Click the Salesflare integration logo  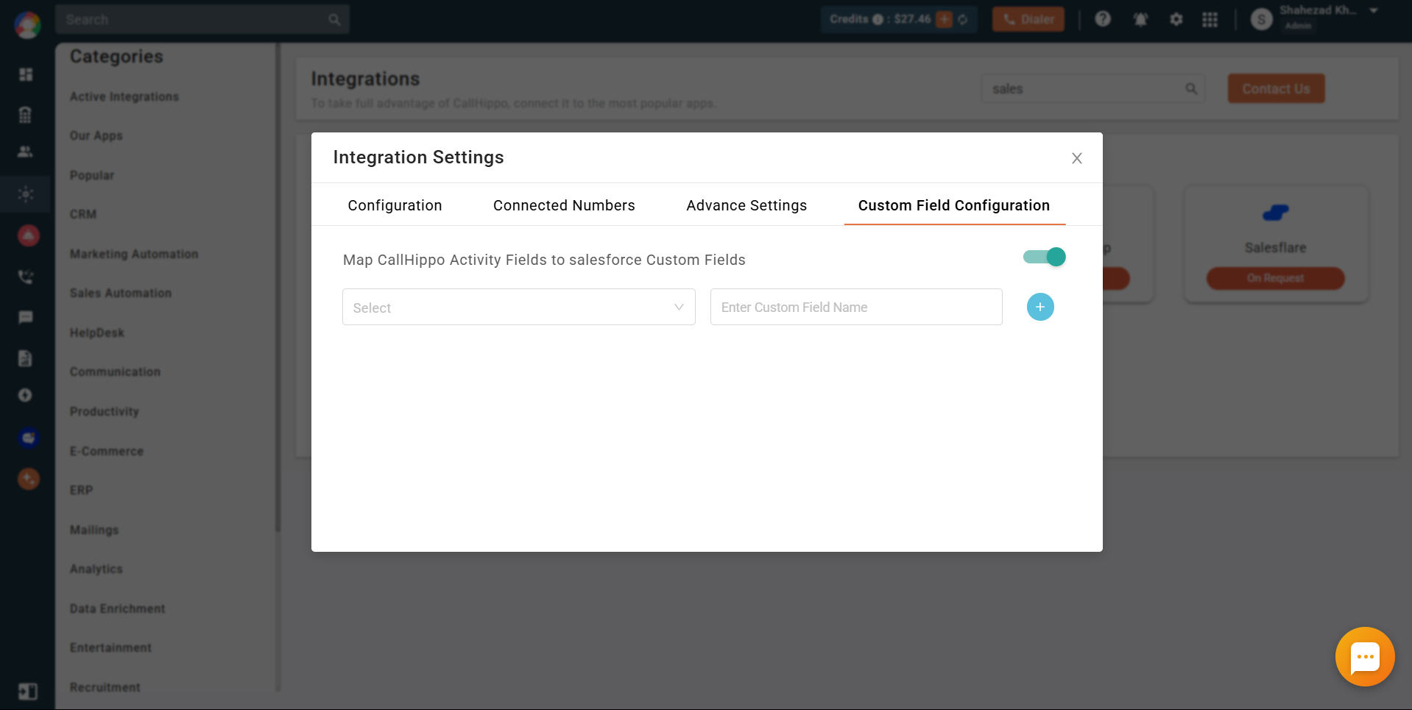pyautogui.click(x=1276, y=213)
